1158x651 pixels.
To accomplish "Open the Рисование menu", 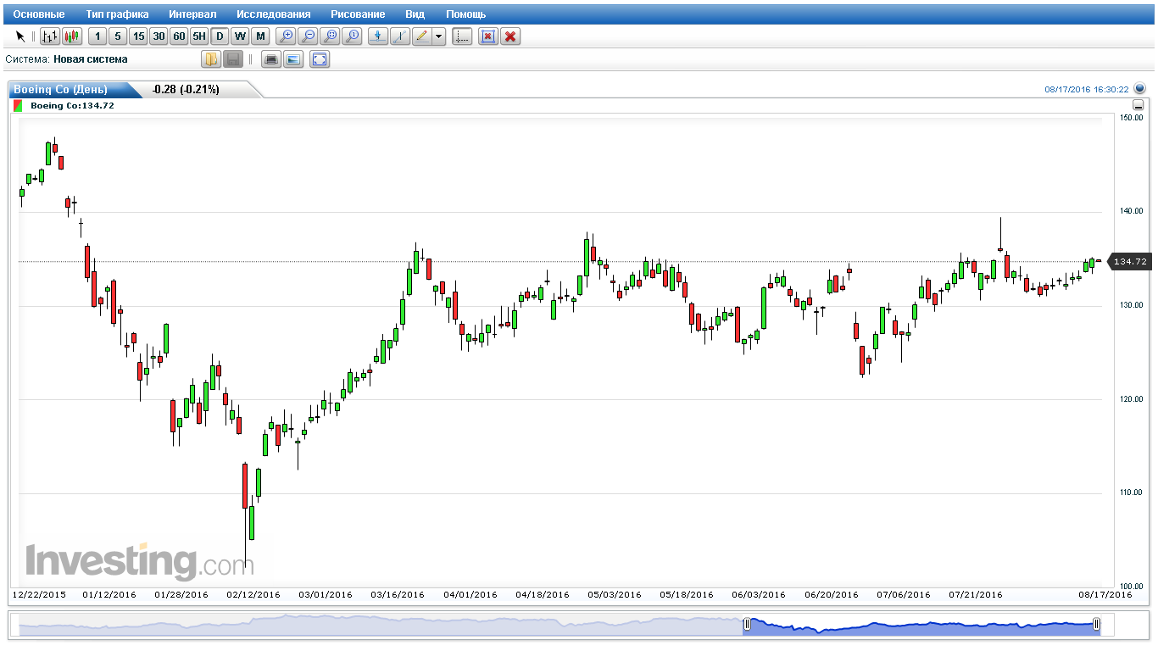I will (358, 14).
